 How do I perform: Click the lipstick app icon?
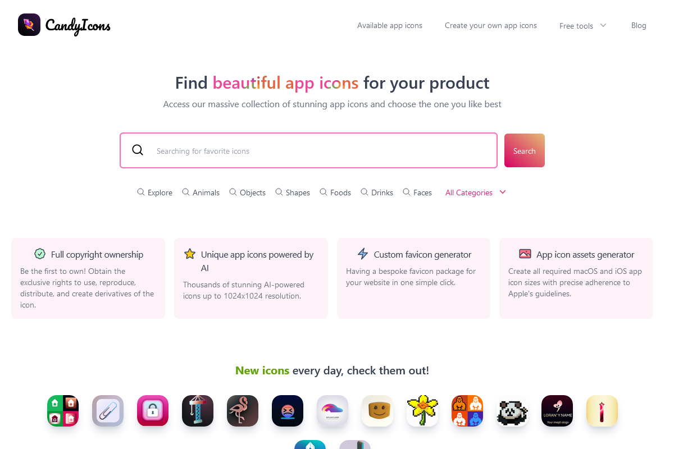point(602,410)
